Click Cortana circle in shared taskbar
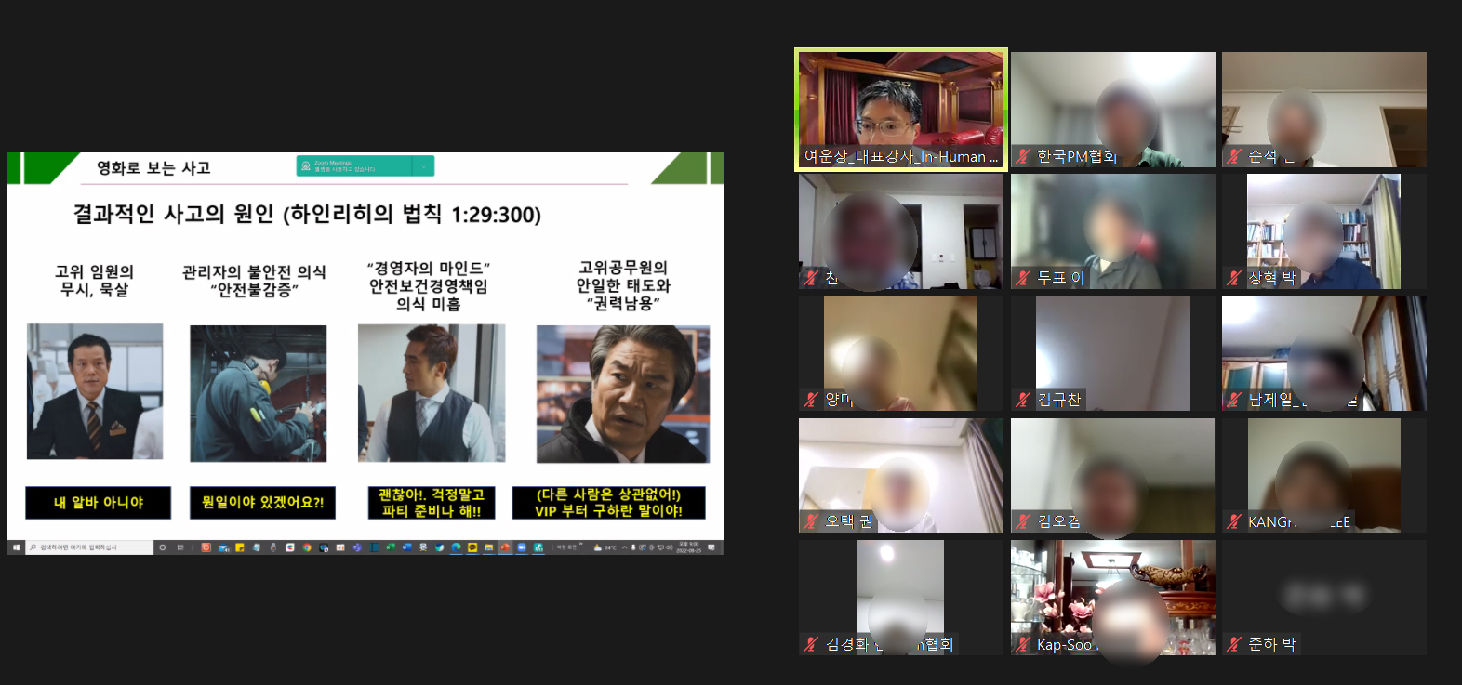Viewport: 1462px width, 685px height. [x=163, y=547]
